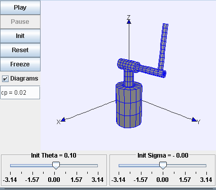Start the simulation with Play button

pyautogui.click(x=20, y=8)
